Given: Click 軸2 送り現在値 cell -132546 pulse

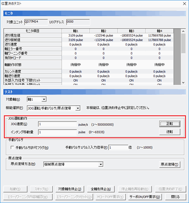Looking at the screenshot, I should pos(104,35).
